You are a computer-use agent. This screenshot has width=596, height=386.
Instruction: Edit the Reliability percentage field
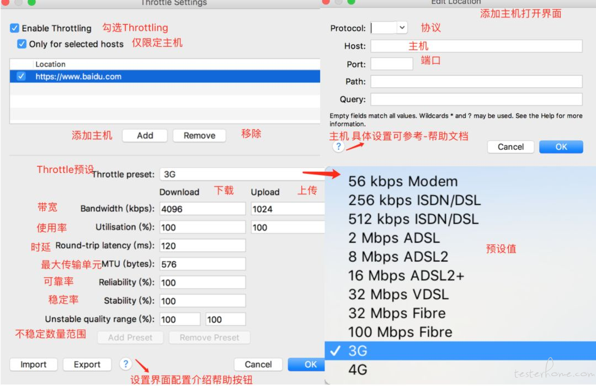tap(203, 283)
